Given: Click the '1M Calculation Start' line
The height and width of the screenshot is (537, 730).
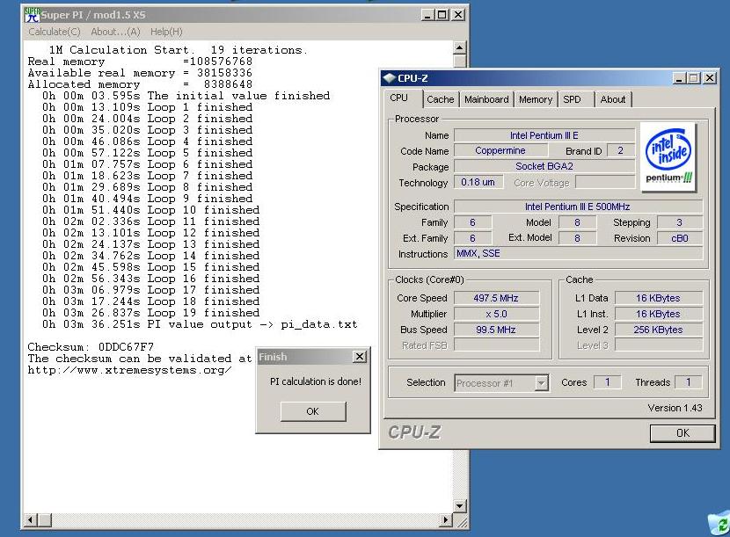Looking at the screenshot, I should click(x=178, y=50).
